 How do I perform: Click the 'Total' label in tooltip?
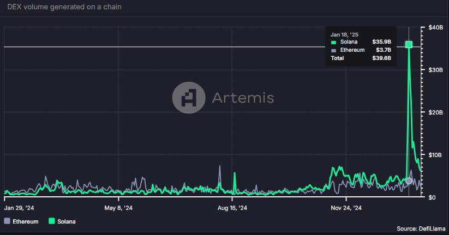(337, 58)
